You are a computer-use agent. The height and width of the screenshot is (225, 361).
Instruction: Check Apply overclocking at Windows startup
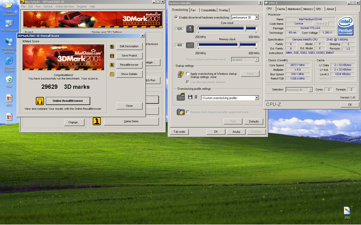point(188,74)
